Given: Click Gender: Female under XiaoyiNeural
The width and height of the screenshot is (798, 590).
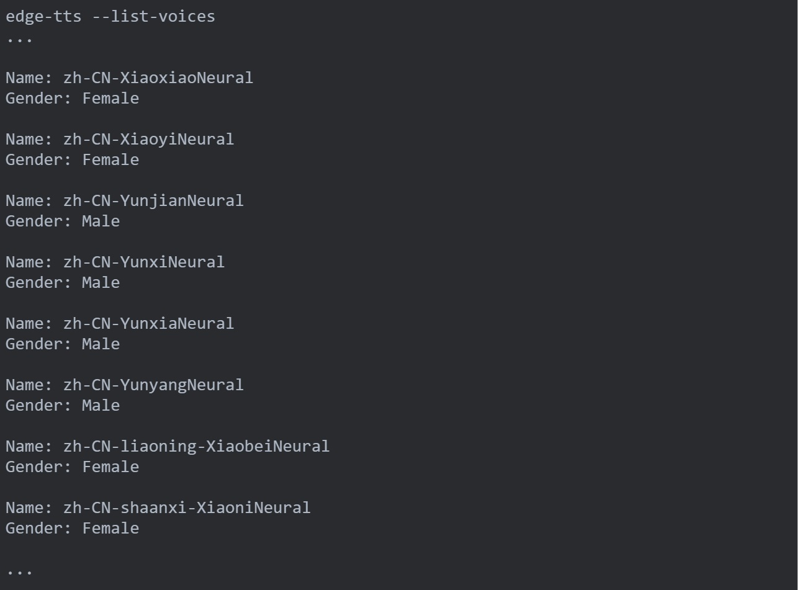Looking at the screenshot, I should [73, 159].
